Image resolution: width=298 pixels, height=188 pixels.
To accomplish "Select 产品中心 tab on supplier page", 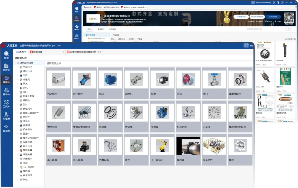I will point(90,29).
